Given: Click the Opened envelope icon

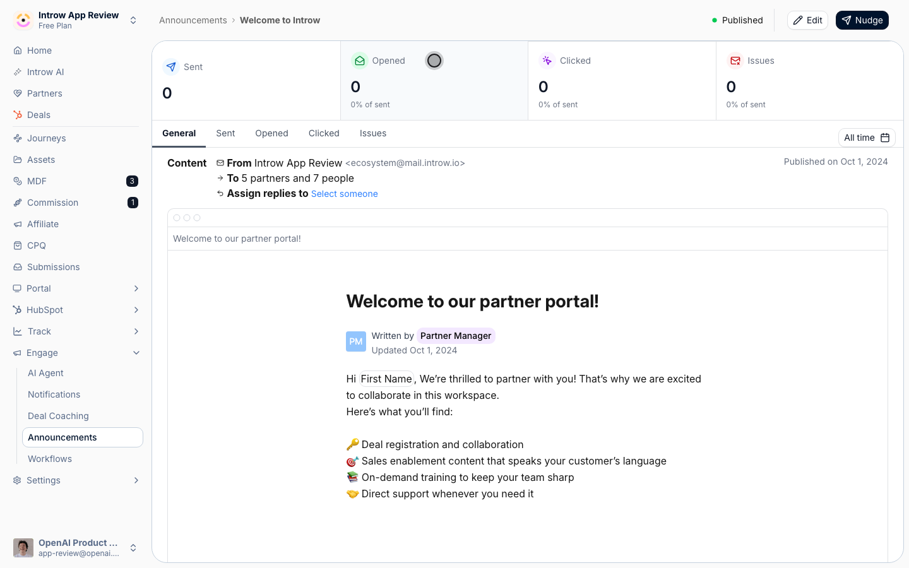Looking at the screenshot, I should (x=359, y=61).
